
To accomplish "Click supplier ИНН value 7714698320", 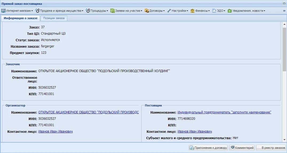I will (x=186, y=118).
